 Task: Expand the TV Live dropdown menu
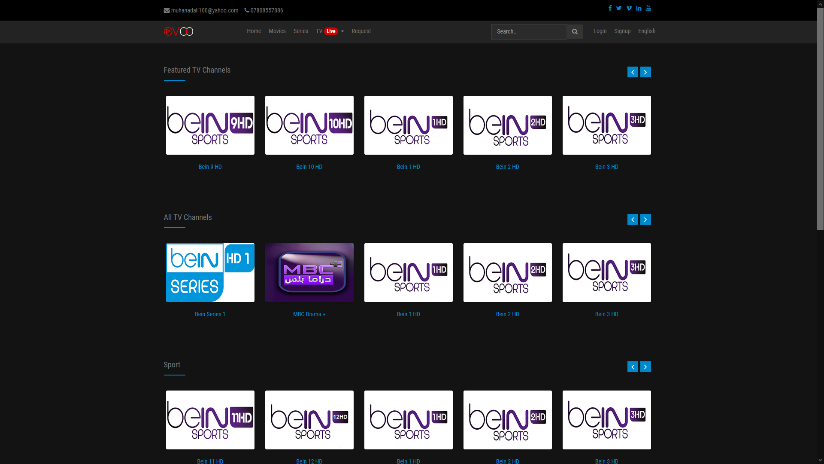point(330,31)
